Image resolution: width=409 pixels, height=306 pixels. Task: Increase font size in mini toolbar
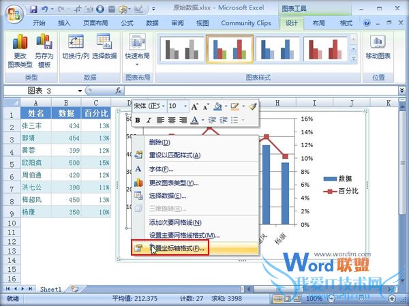click(x=194, y=106)
